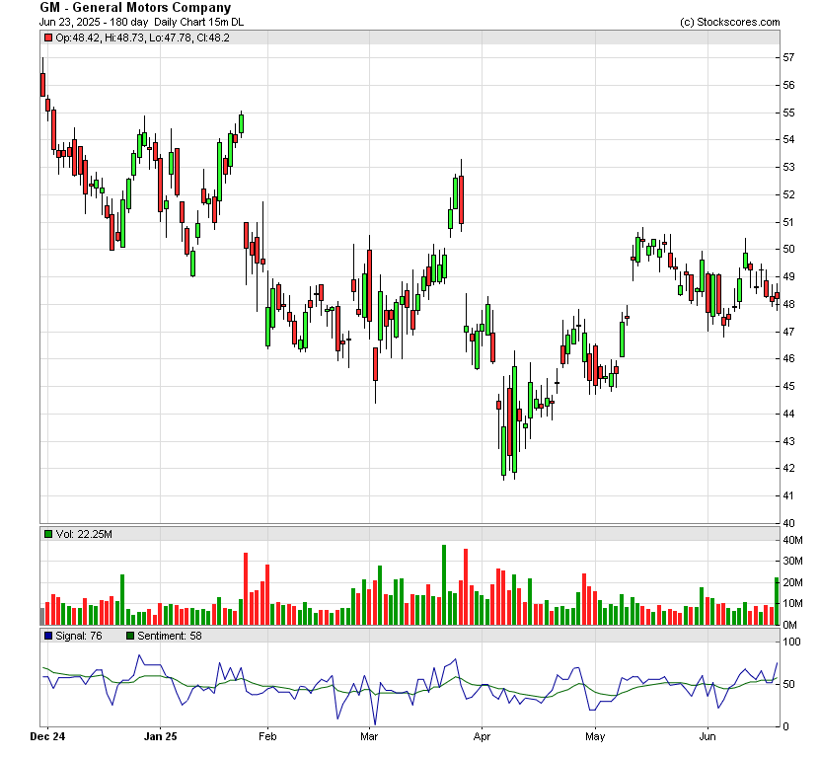Screen dimensions: 819x757
Task: Click the 'Jun' date axis label
Action: coord(707,736)
